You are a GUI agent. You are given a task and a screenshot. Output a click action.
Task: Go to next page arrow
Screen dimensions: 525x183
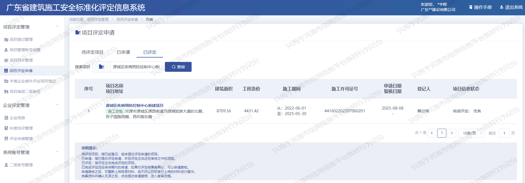(452, 133)
